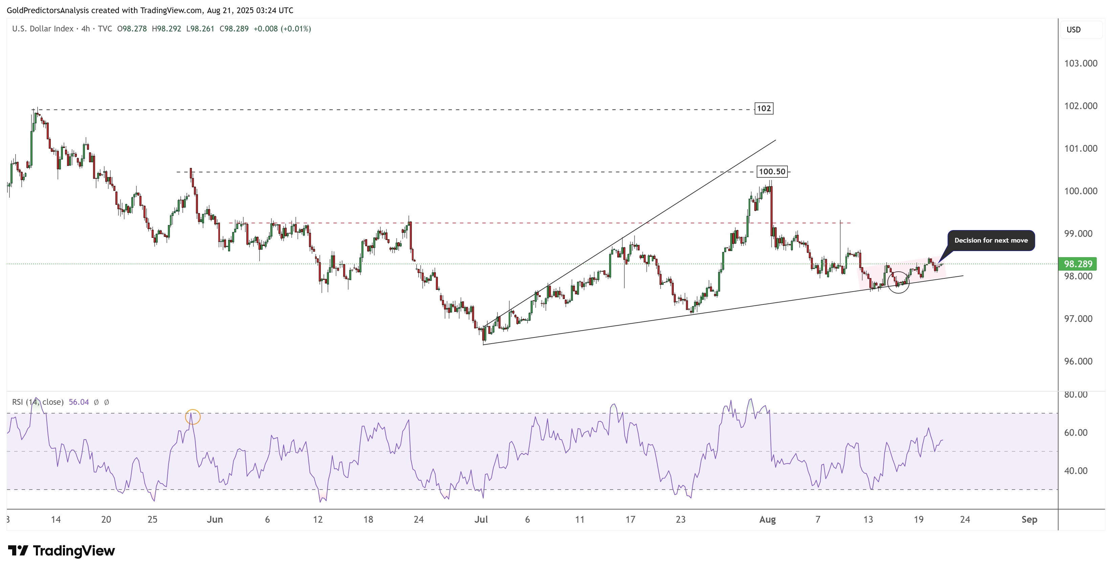
Task: Click the open value O98.278
Action: (132, 29)
